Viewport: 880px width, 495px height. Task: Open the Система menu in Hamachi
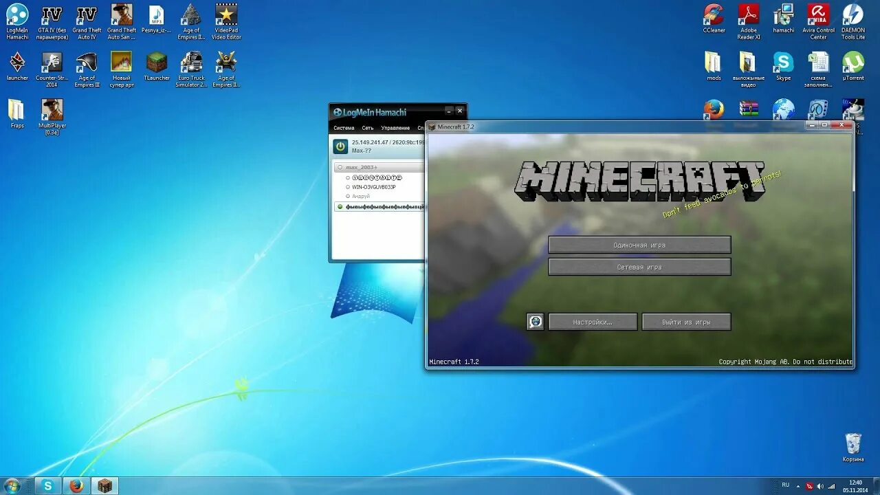pos(344,128)
